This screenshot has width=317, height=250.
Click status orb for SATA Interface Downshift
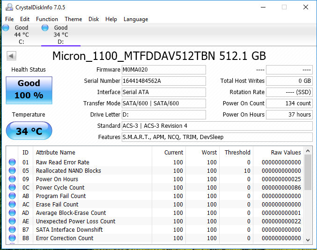pyautogui.click(x=12, y=229)
